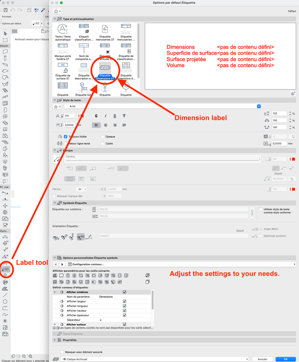This screenshot has height=362, width=299.
Task: Toggle underline (S) text formatting
Action: [x=115, y=116]
